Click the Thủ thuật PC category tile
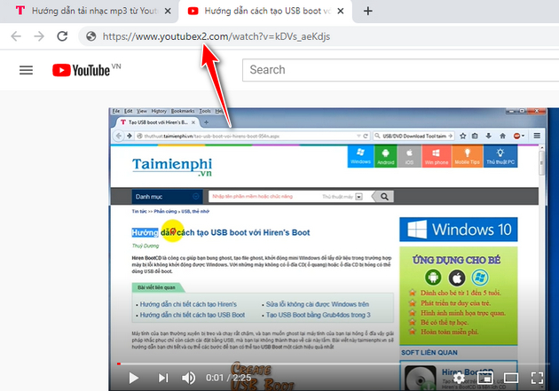 pos(500,156)
